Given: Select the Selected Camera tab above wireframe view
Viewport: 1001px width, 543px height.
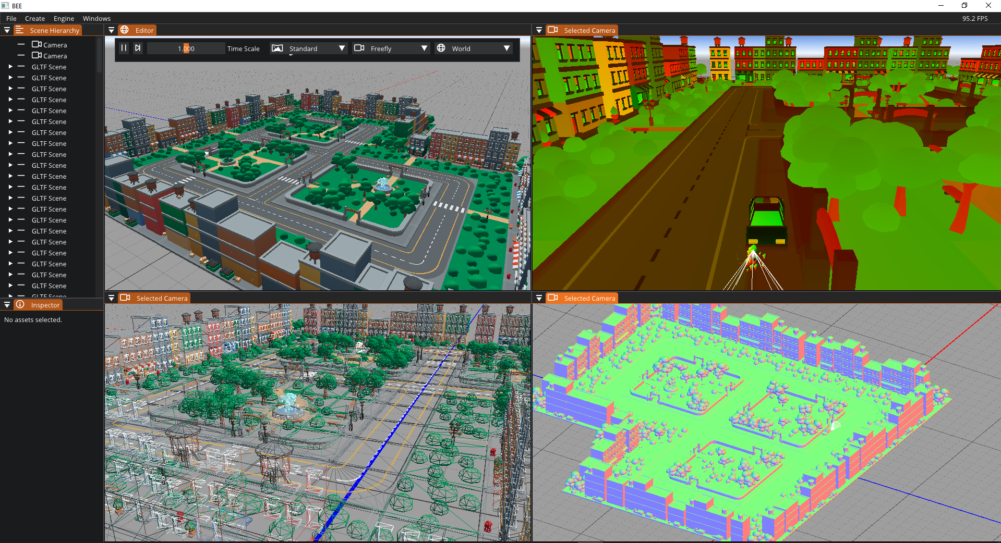Looking at the screenshot, I should click(161, 298).
